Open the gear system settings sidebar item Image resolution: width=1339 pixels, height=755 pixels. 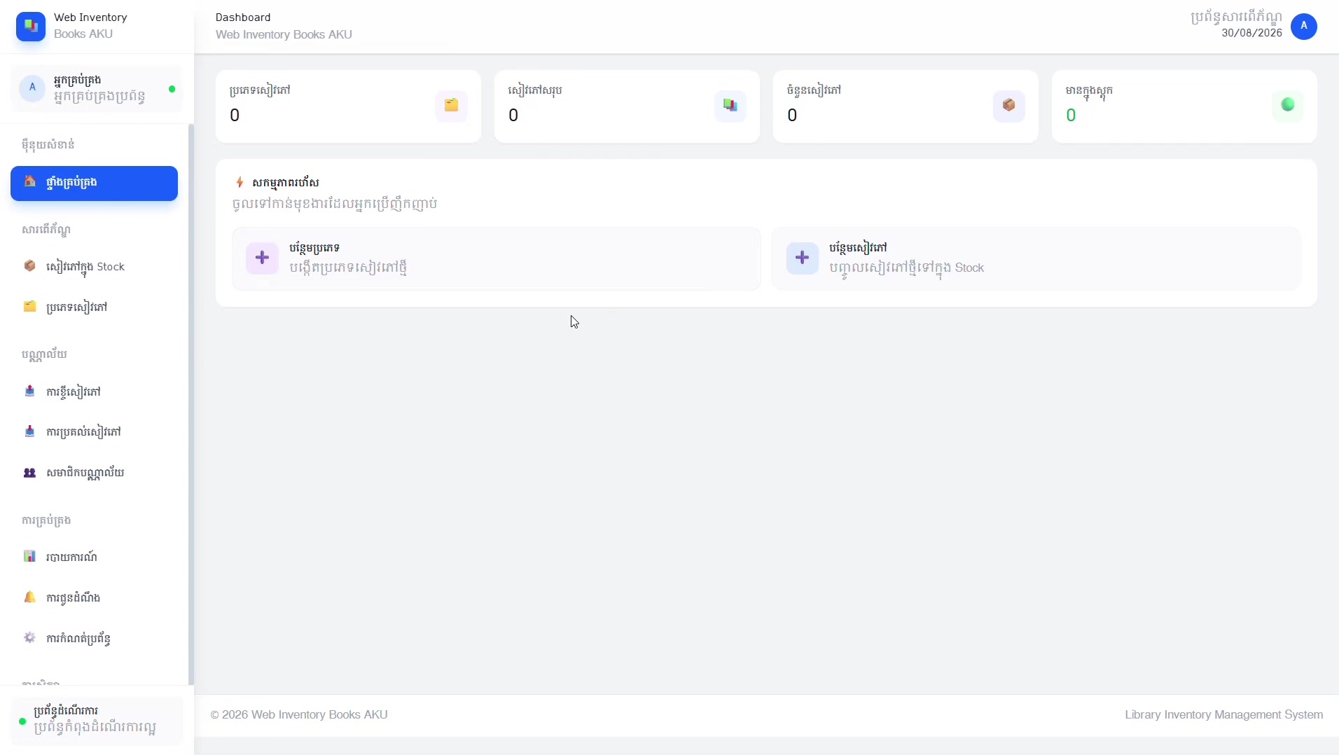(x=94, y=638)
